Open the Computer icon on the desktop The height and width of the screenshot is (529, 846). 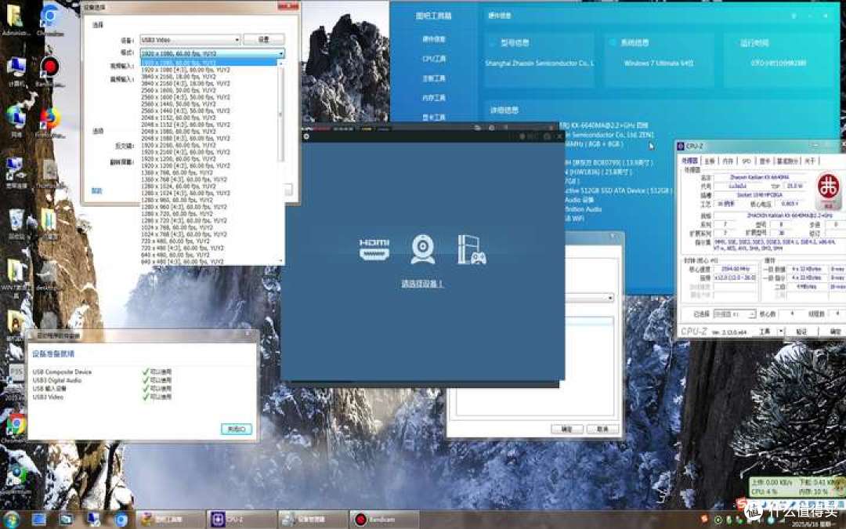[x=16, y=68]
